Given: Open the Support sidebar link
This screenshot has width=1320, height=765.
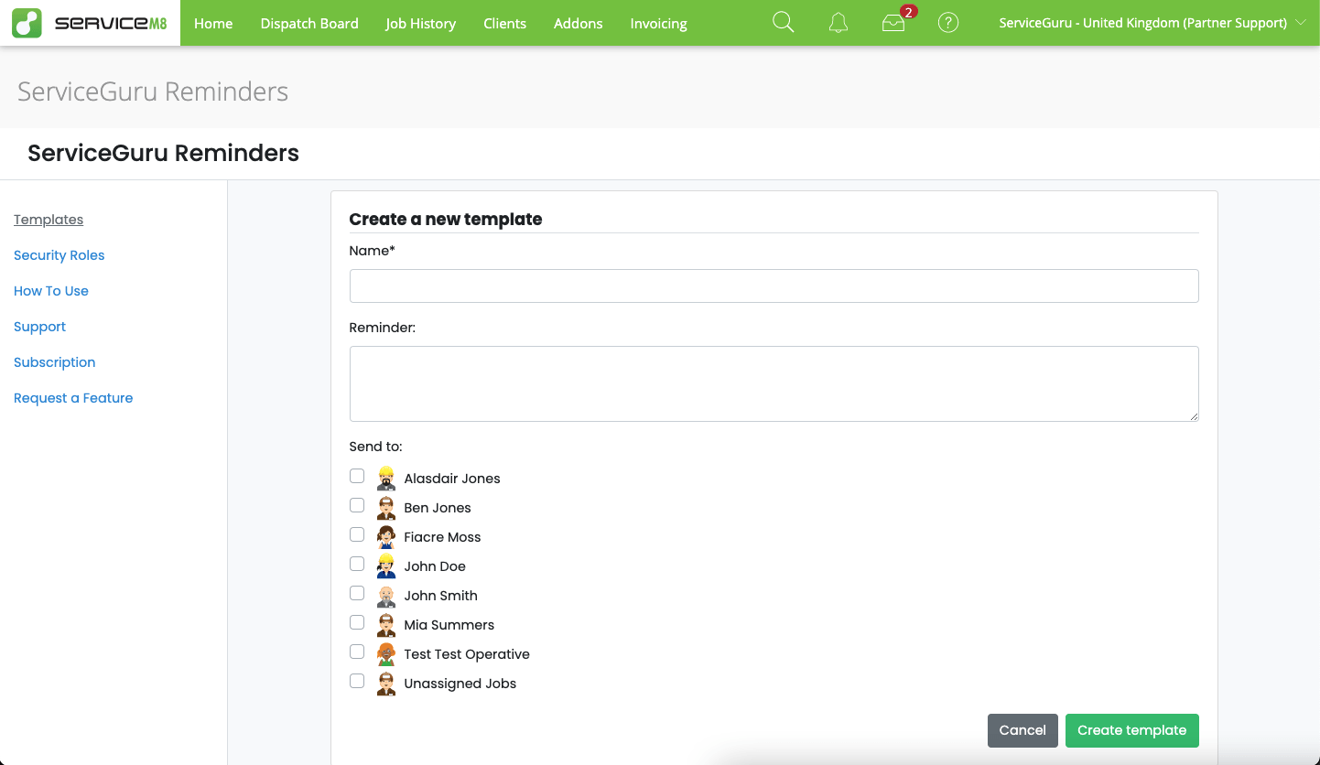Looking at the screenshot, I should point(40,327).
